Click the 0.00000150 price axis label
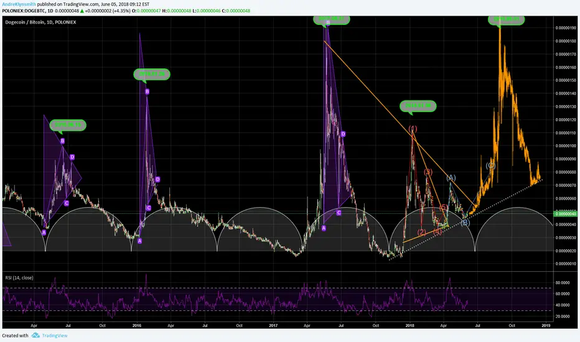This screenshot has height=342, width=580. (566, 80)
